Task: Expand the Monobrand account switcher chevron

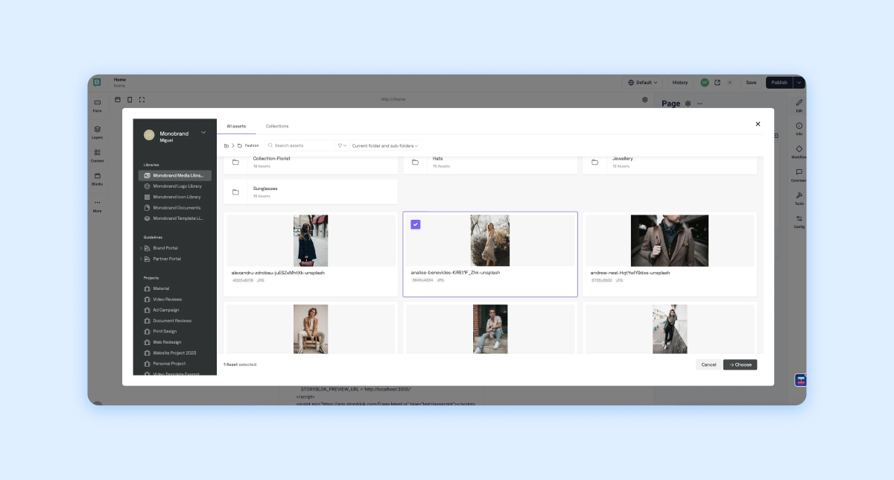Action: coord(203,133)
